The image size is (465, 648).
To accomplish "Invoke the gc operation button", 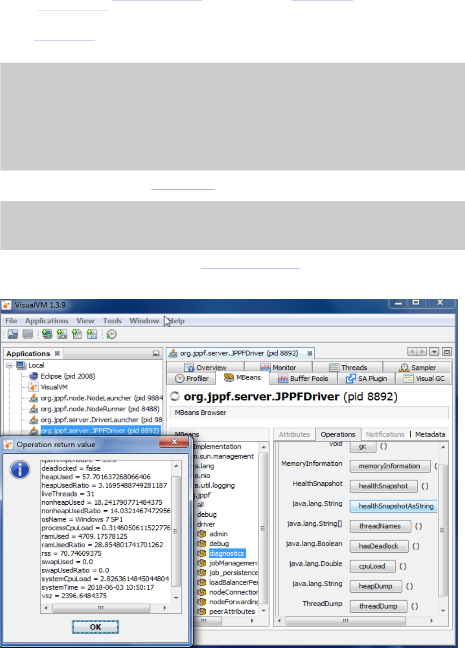I will point(363,446).
